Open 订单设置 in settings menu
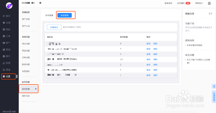The height and width of the screenshot is (113, 216). click(x=26, y=57)
